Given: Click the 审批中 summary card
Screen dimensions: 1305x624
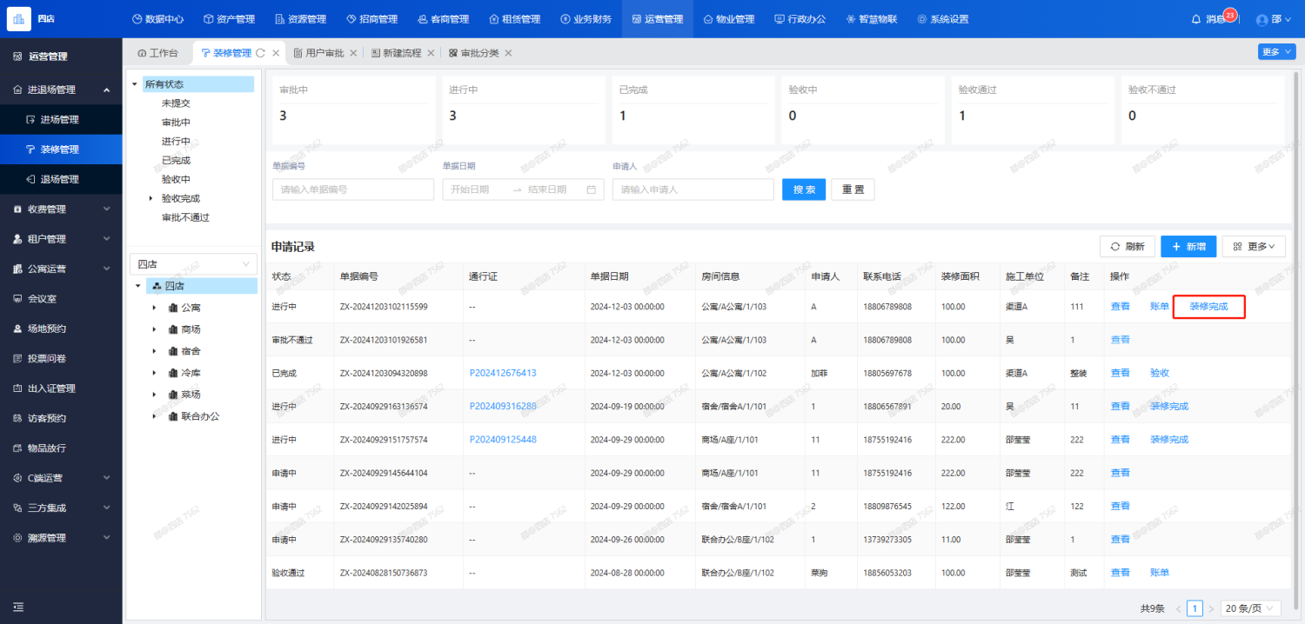Looking at the screenshot, I should pos(354,110).
